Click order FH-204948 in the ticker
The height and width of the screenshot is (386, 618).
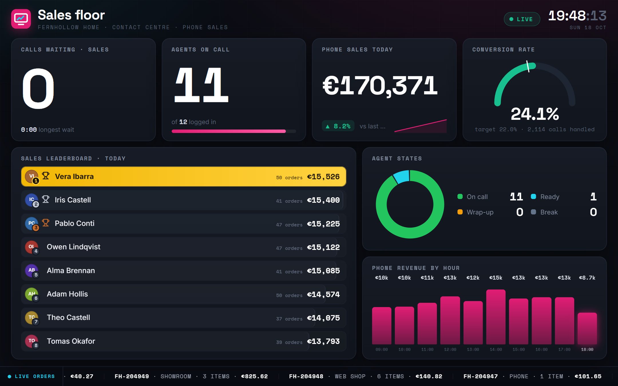[306, 376]
